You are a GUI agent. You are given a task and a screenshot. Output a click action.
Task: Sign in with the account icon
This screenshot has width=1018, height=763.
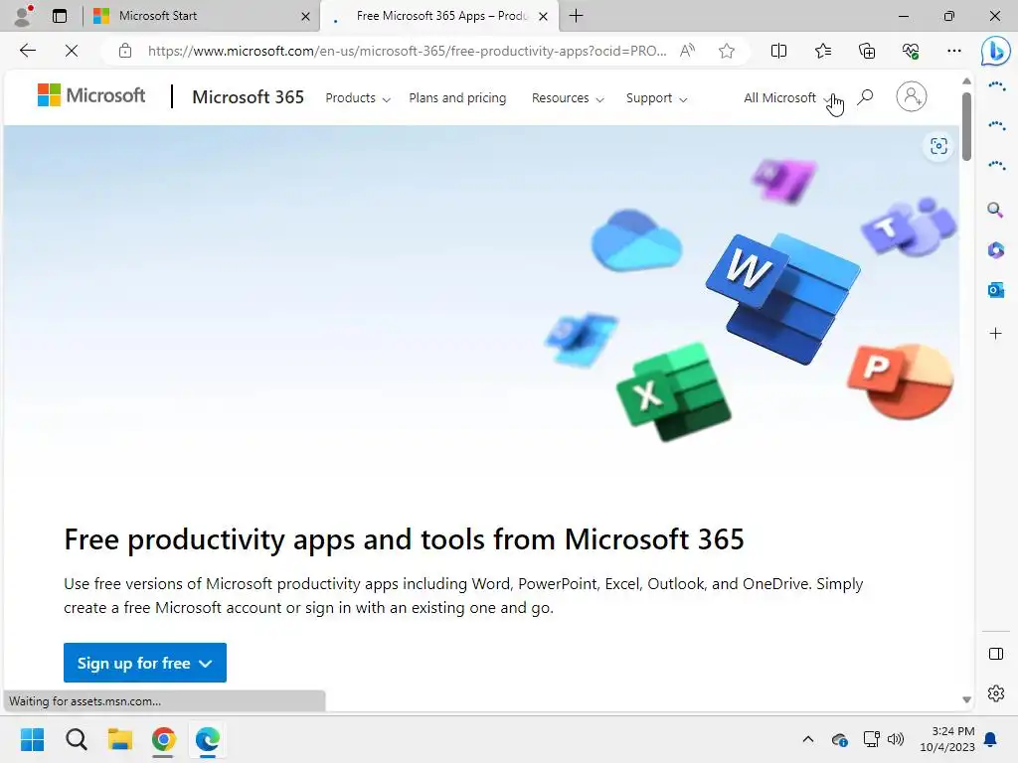911,96
